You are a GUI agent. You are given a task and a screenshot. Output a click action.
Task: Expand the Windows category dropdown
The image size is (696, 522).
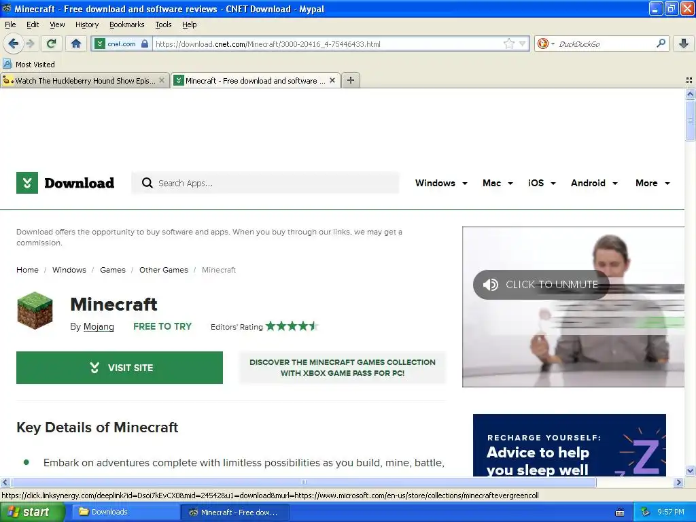pyautogui.click(x=441, y=183)
